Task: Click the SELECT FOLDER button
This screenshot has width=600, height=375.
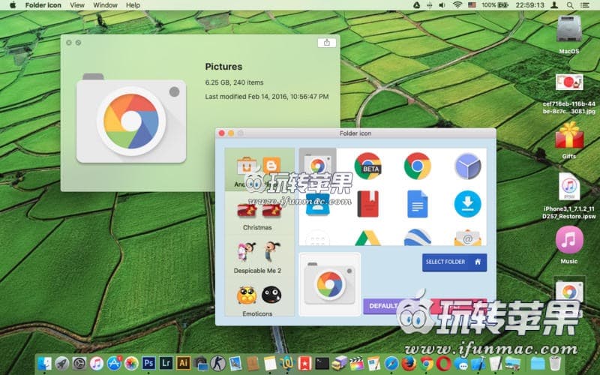Action: (454, 262)
